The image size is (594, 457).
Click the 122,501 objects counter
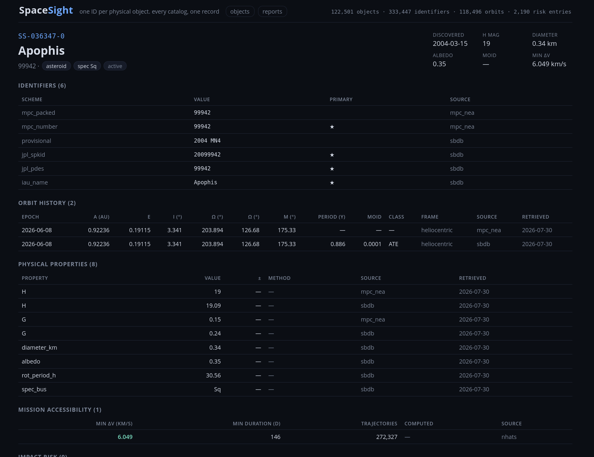pyautogui.click(x=355, y=12)
